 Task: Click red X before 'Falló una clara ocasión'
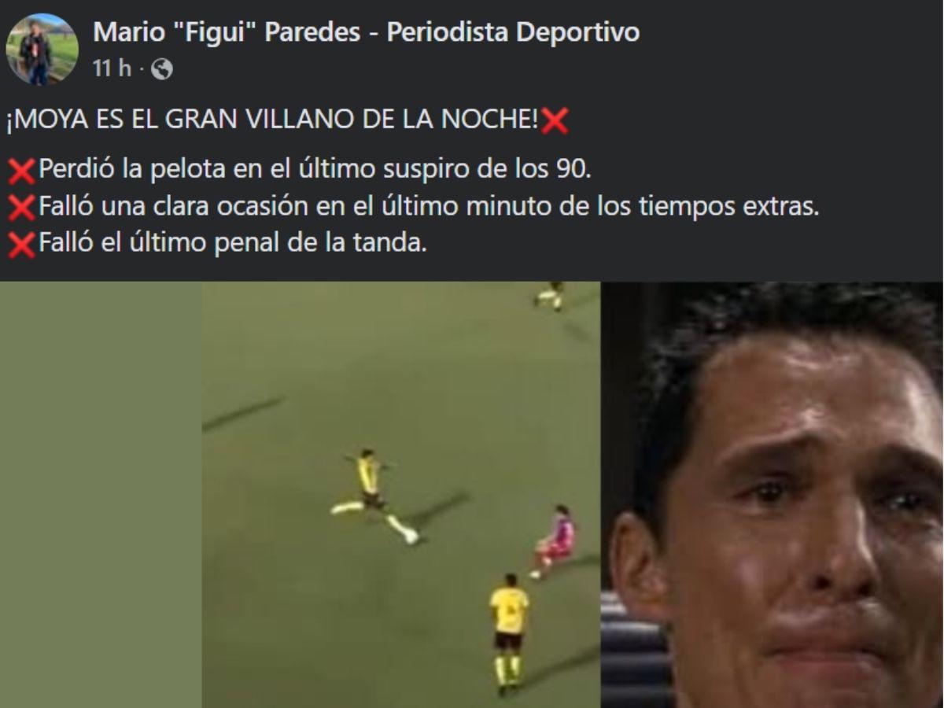pyautogui.click(x=22, y=208)
